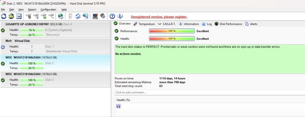
Task: Select the Health (%) chart tab
Action: coord(123,100)
